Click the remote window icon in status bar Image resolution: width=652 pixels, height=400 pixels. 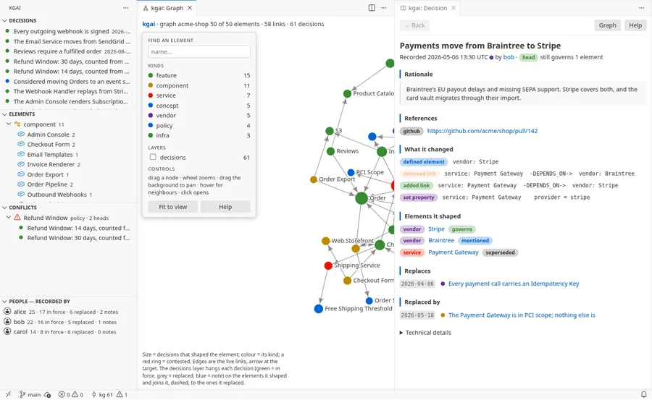[x=8, y=395]
